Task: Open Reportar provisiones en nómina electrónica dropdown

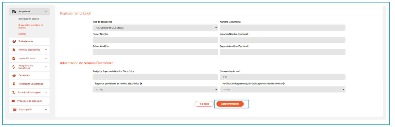Action: click(x=155, y=90)
